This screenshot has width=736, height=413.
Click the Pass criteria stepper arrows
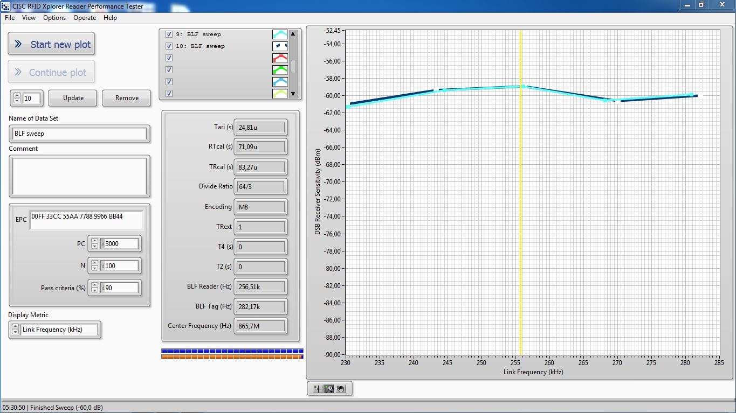coord(94,288)
